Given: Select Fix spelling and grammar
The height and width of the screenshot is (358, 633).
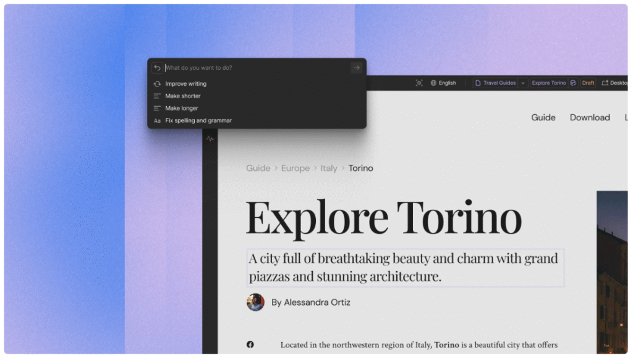Looking at the screenshot, I should (x=198, y=121).
